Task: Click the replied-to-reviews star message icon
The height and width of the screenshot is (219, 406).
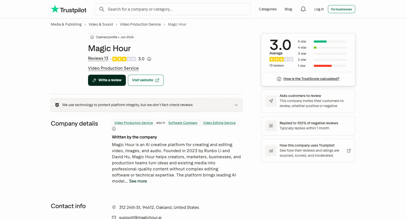Action: 271,126
